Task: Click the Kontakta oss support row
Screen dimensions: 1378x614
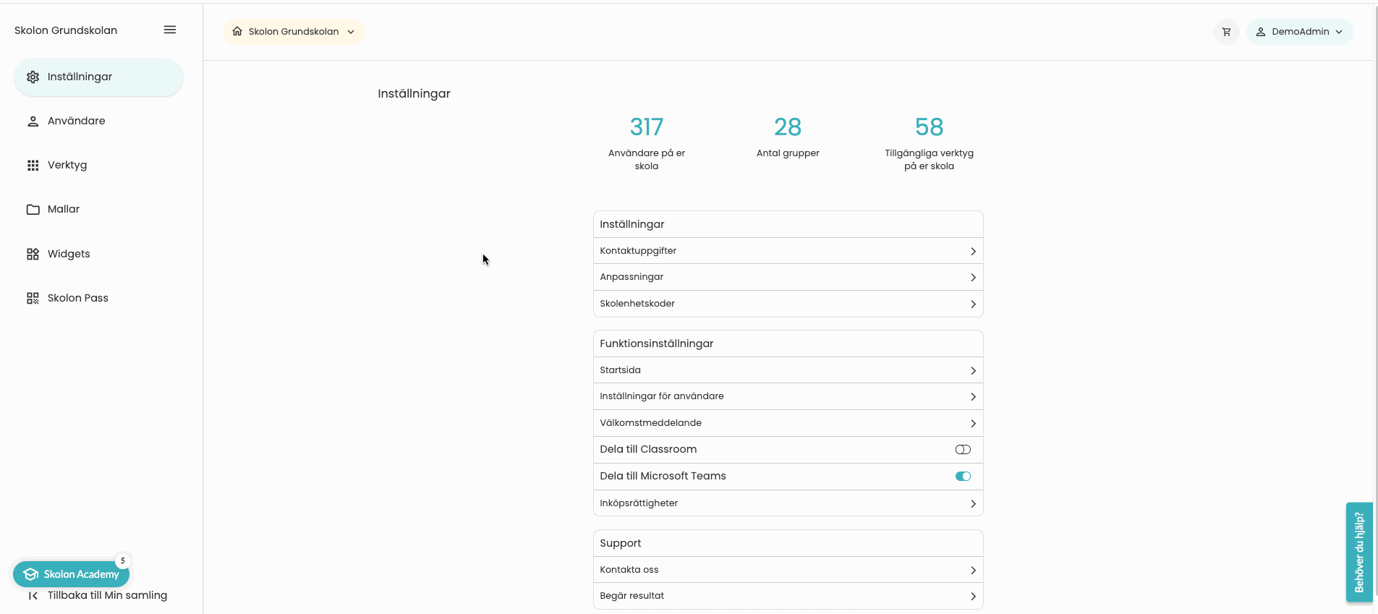Action: 787,570
